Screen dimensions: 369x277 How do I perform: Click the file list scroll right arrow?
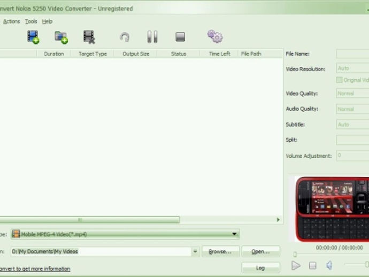[278, 220]
